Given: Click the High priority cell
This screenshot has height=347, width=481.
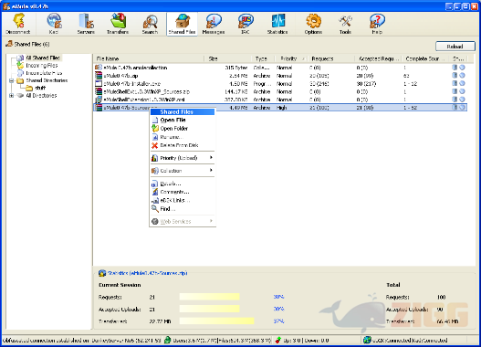Looking at the screenshot, I should [282, 108].
